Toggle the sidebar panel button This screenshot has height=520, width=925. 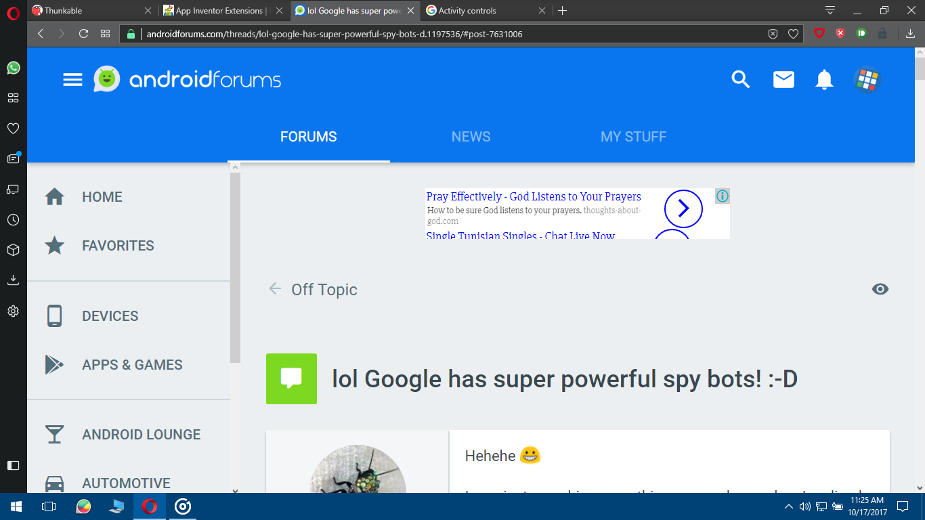pyautogui.click(x=13, y=465)
